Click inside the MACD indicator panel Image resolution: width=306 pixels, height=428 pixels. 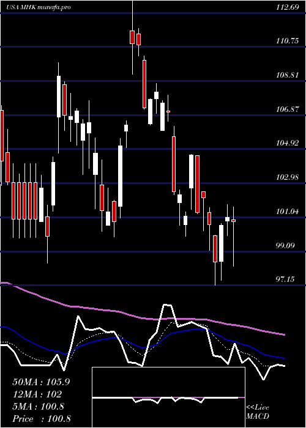coord(168,397)
